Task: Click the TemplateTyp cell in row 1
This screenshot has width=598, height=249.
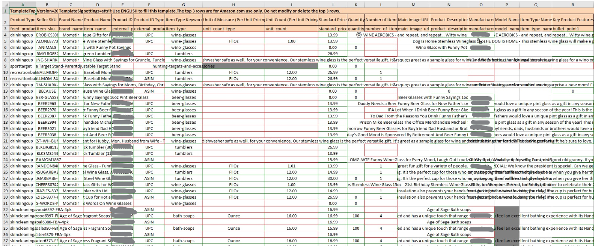Action: click(x=22, y=10)
